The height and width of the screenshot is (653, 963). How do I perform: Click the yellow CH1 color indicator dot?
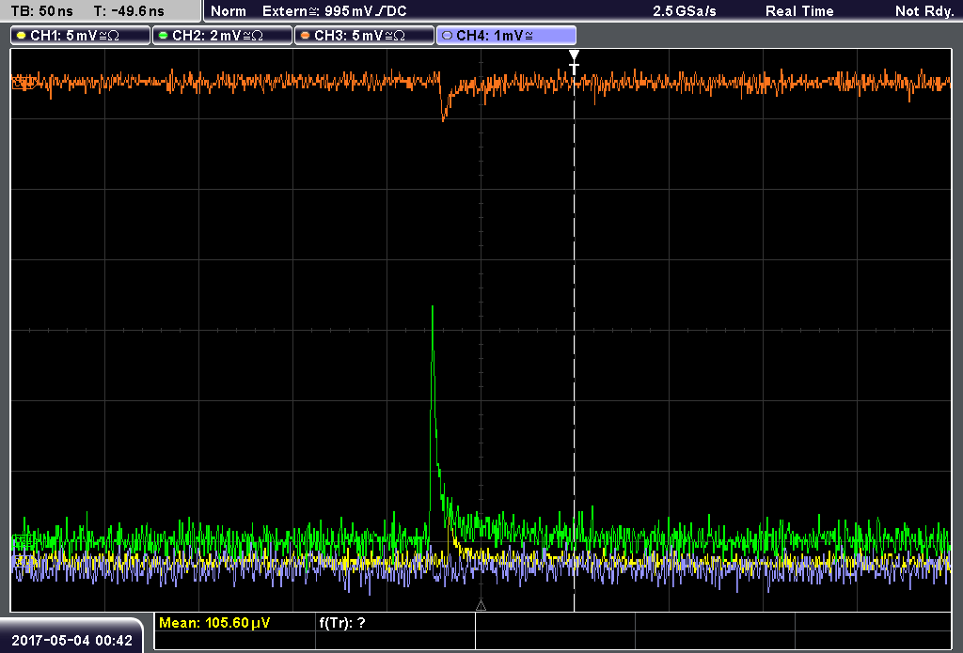pyautogui.click(x=22, y=36)
